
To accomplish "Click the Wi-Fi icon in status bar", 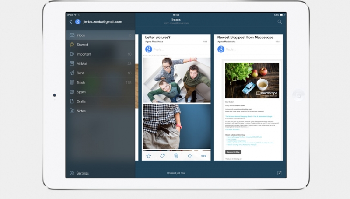I will point(75,15).
